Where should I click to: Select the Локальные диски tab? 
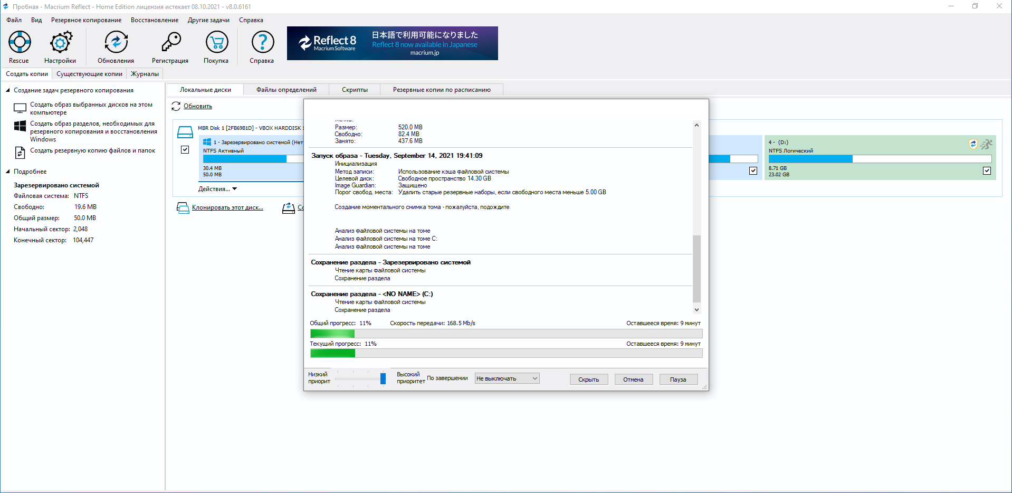point(205,90)
